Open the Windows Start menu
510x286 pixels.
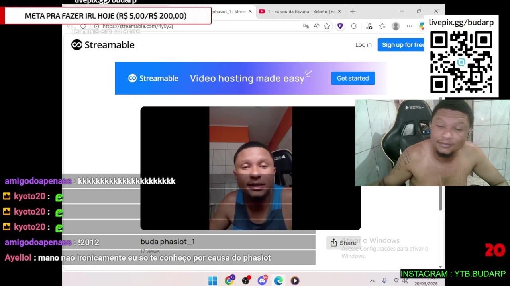tap(212, 281)
